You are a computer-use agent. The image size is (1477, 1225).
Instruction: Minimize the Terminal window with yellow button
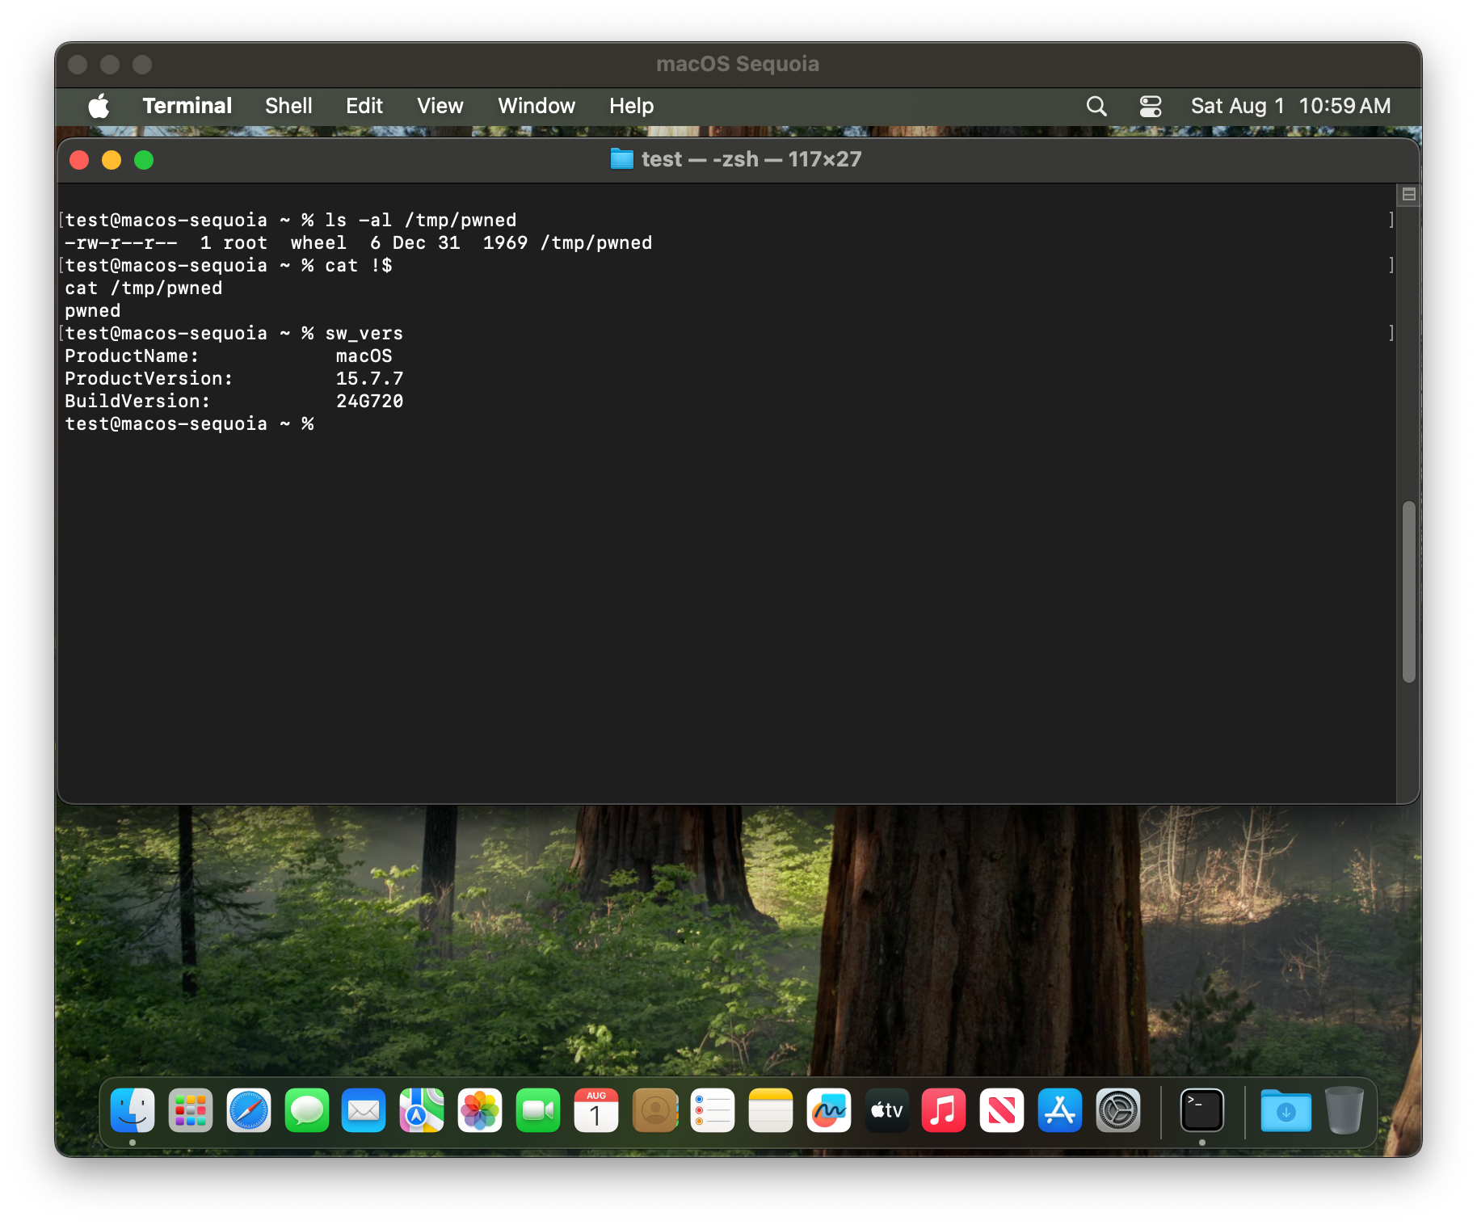(x=112, y=160)
